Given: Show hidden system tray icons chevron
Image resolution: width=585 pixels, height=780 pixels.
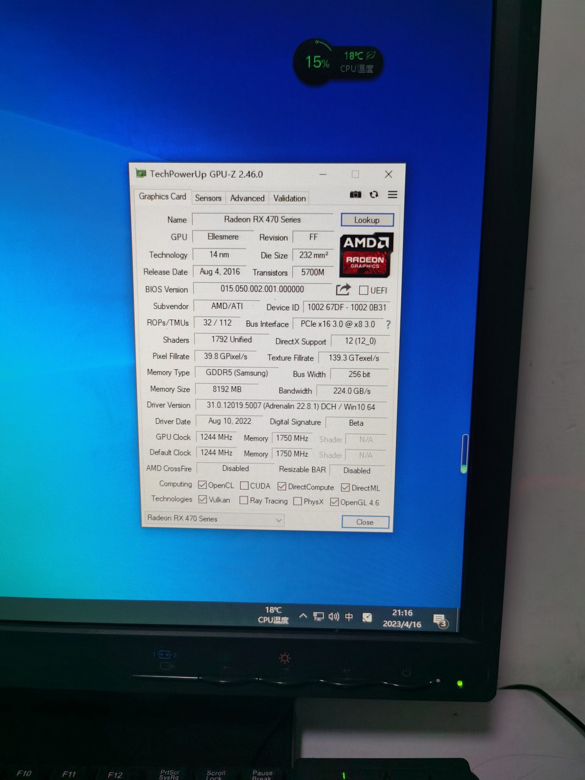Looking at the screenshot, I should pyautogui.click(x=303, y=616).
